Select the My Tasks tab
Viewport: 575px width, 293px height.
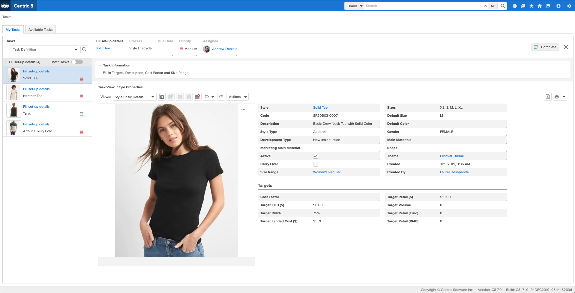coord(13,30)
